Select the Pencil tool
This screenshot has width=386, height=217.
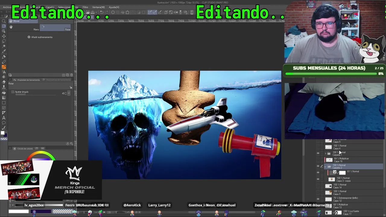pyautogui.click(x=4, y=62)
